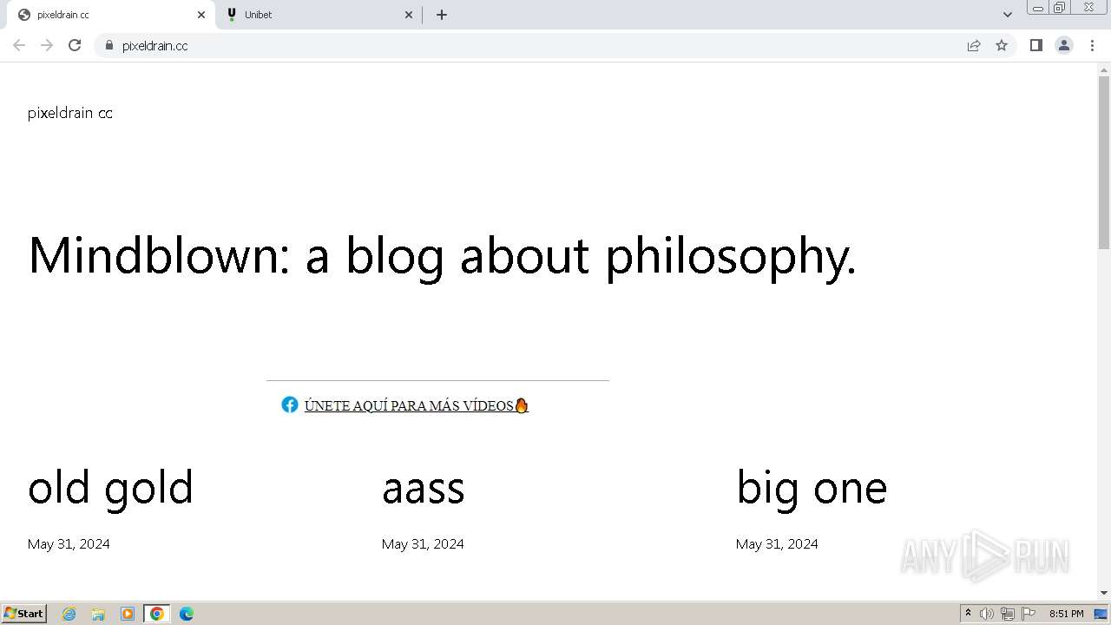Click the show desktop tray button
This screenshot has width=1111, height=625.
pos(1101,614)
